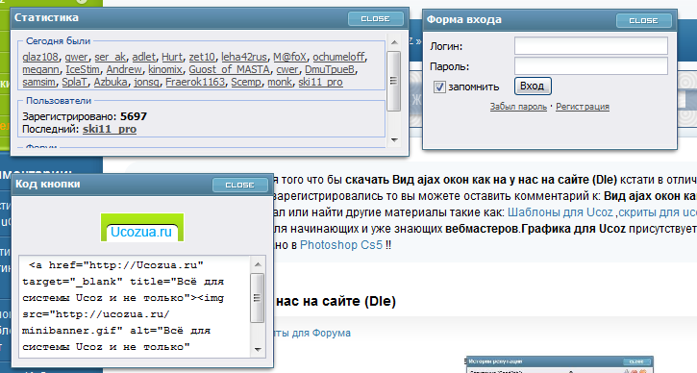Click the scroll up arrow in Статистика

coord(394,42)
